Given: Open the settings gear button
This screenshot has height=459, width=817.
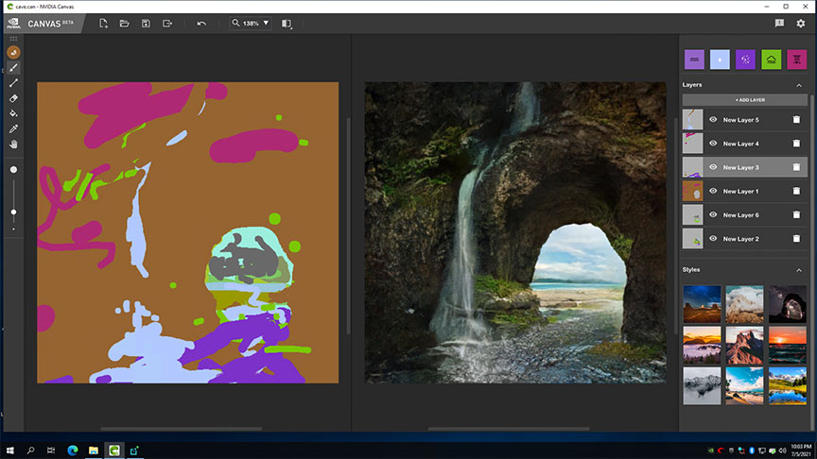Looking at the screenshot, I should (801, 23).
